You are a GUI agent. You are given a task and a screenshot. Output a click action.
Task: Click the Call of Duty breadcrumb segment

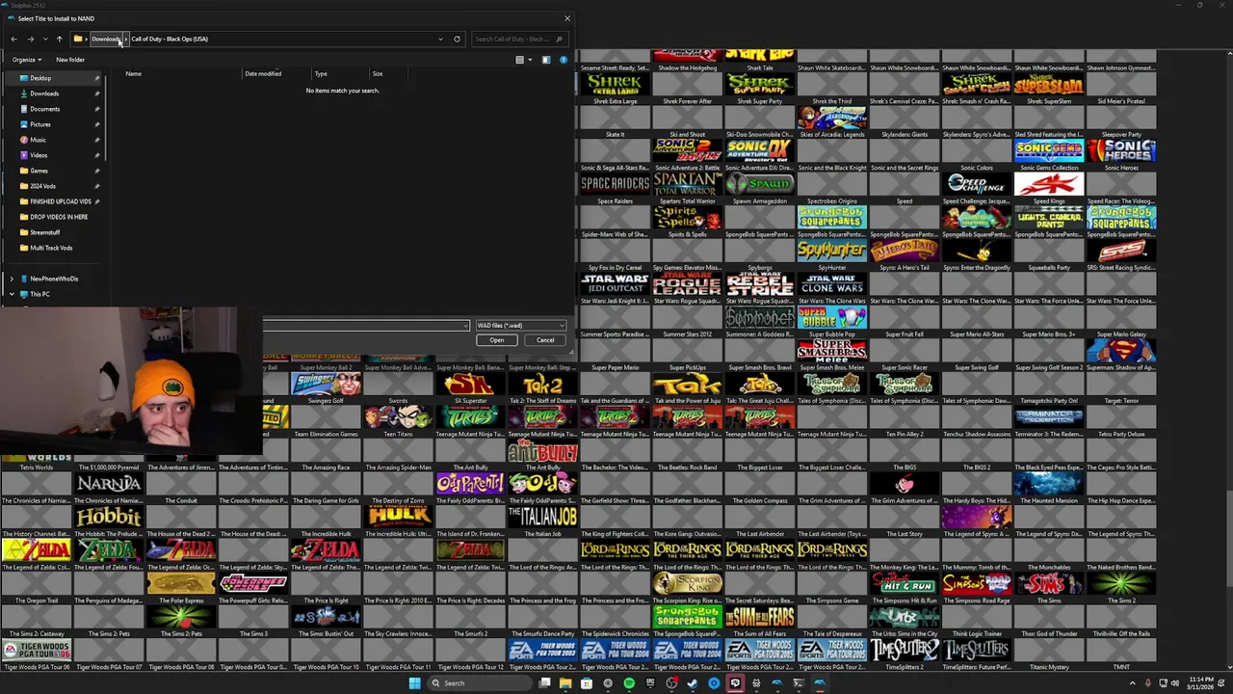[170, 39]
